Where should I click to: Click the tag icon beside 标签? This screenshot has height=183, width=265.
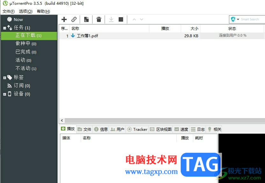pos(10,77)
